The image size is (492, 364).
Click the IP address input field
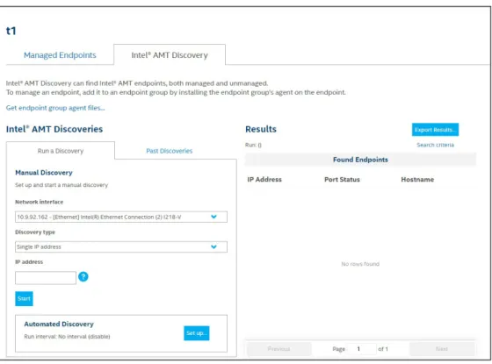tap(46, 278)
